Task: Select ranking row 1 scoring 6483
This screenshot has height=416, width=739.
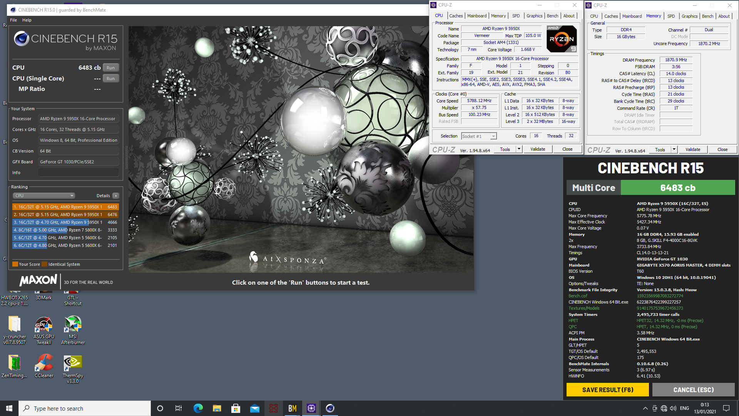Action: pos(65,207)
